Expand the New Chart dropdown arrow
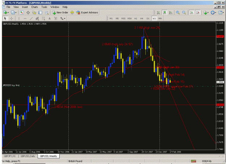 [x=8, y=13]
